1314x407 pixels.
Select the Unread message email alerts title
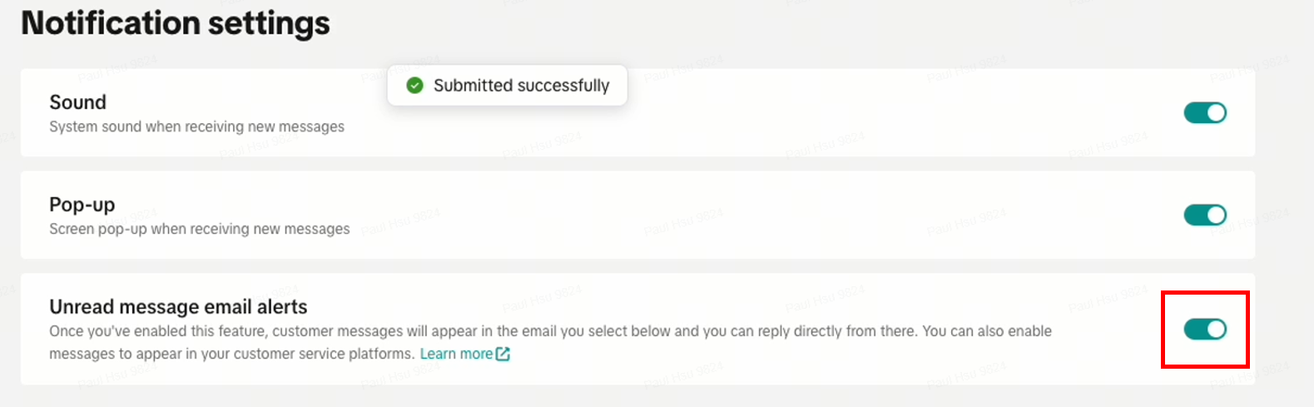coord(178,307)
